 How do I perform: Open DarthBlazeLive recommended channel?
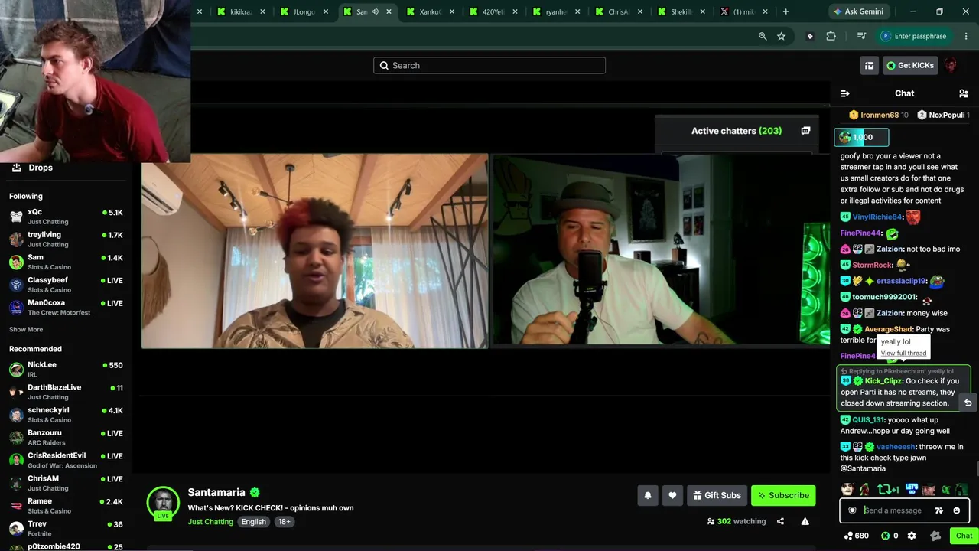click(x=66, y=392)
